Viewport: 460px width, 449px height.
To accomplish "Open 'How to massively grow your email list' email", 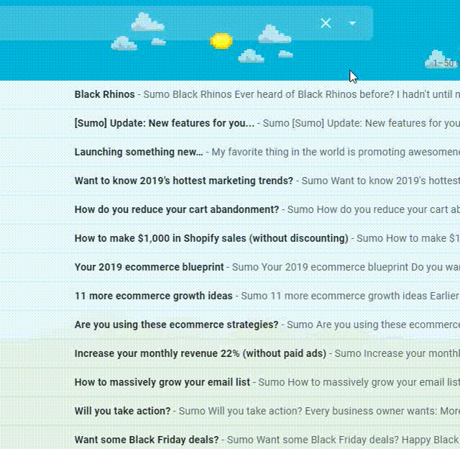I will pos(162,382).
